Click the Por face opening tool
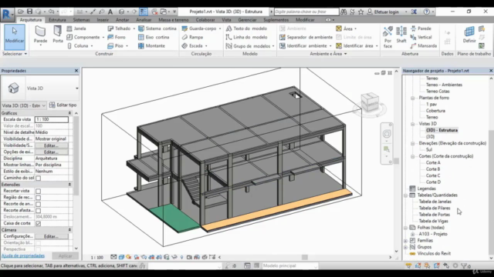This screenshot has height=277, width=494. (387, 37)
